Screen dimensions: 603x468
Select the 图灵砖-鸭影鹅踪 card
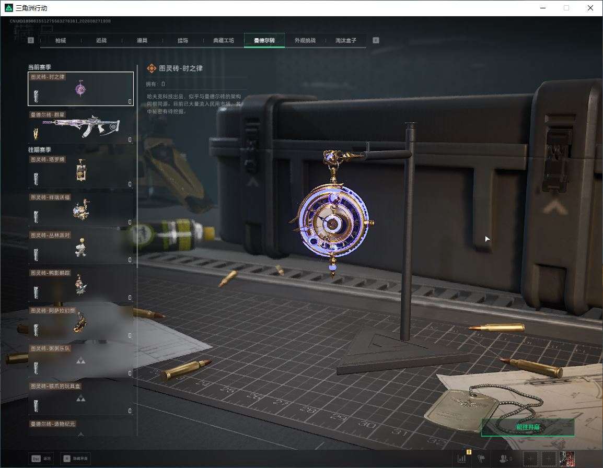(x=81, y=285)
